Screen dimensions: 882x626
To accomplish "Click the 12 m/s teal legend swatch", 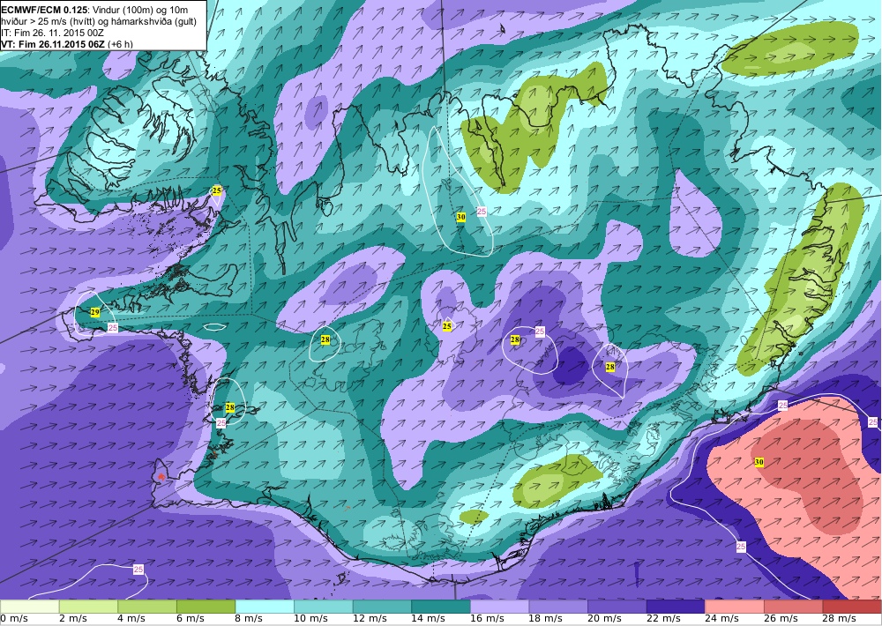I will coord(382,607).
